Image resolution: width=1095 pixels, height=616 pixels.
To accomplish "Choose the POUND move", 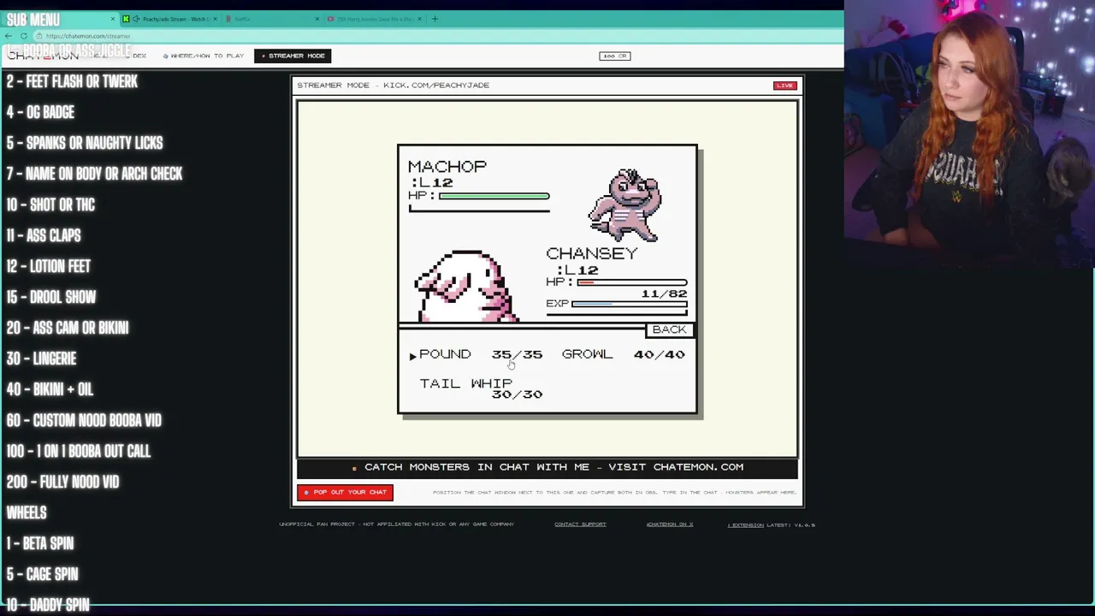I will [445, 354].
